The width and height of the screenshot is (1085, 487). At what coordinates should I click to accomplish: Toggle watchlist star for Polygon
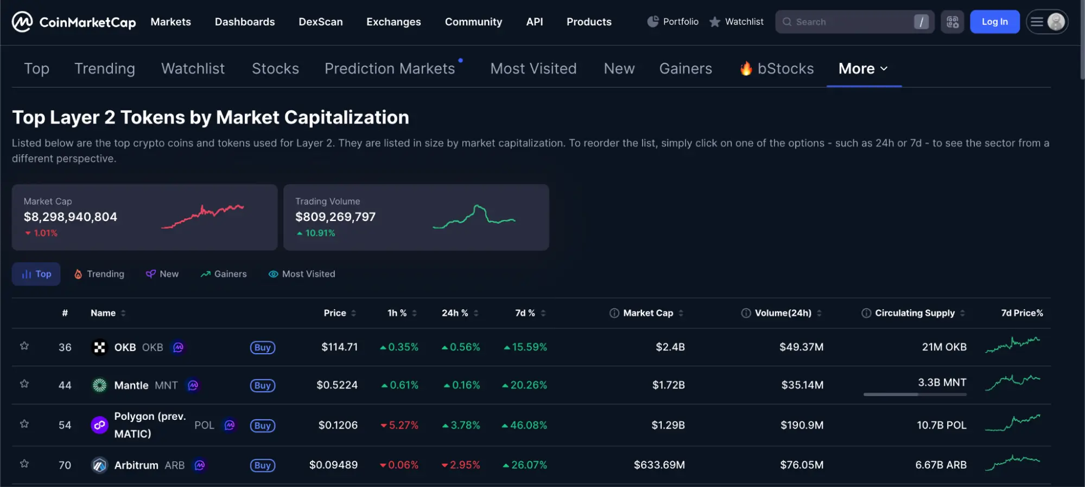[x=24, y=424]
